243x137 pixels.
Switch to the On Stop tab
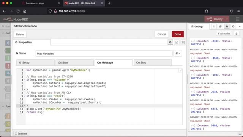coord(153,62)
